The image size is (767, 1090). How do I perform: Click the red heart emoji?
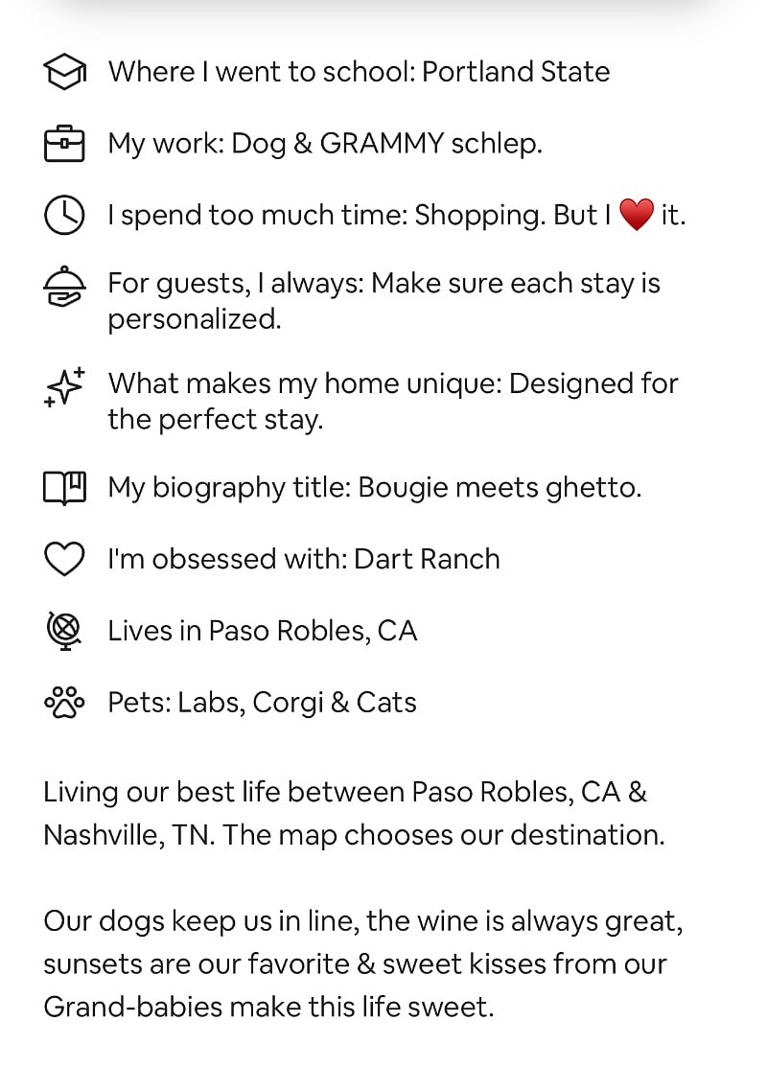pyautogui.click(x=637, y=214)
